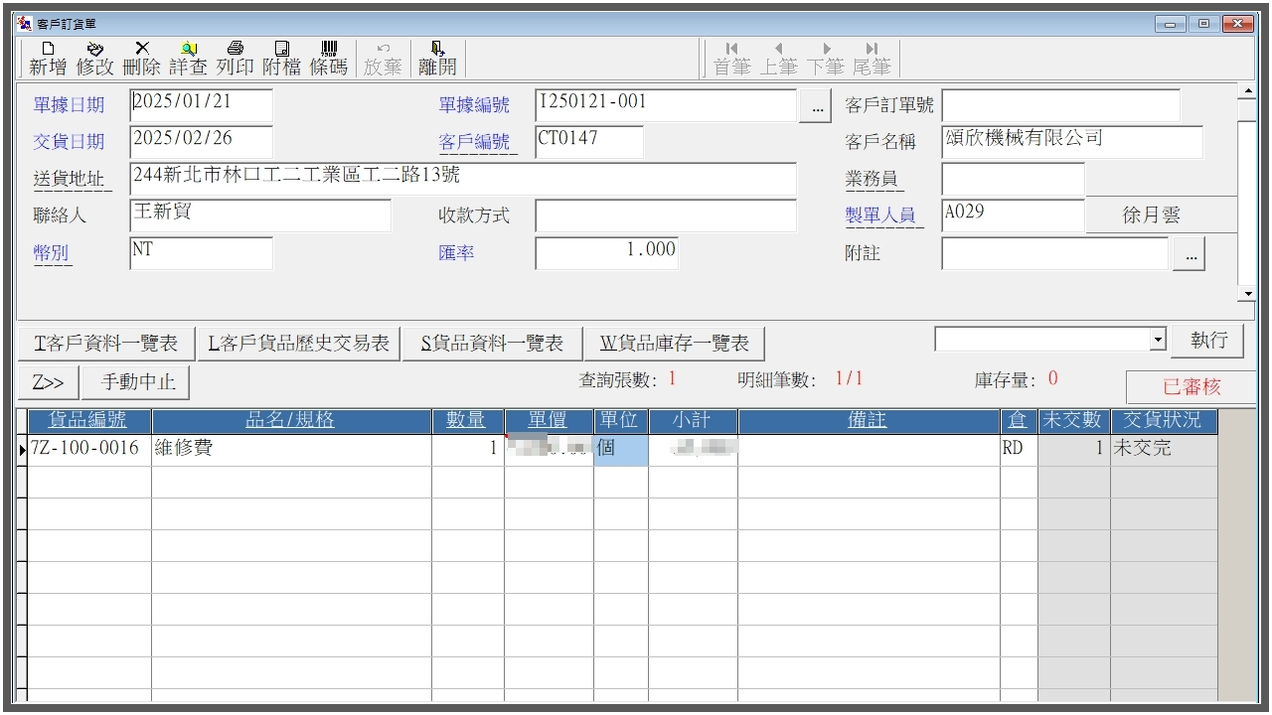Open the 詳查 (Detailed search) tool
1272x715 pixels.
pos(188,59)
